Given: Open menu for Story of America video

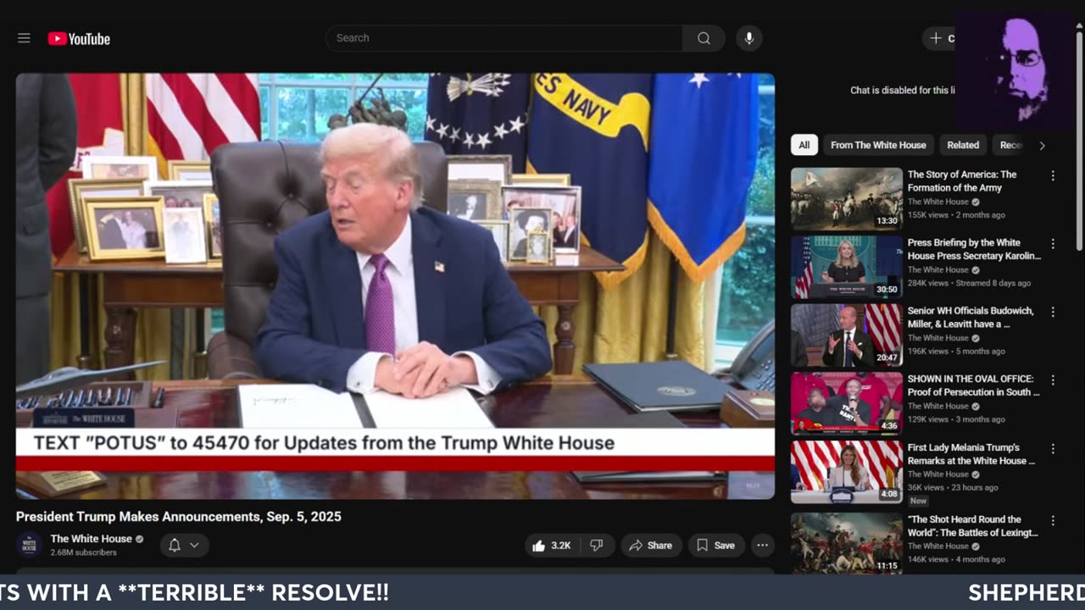Looking at the screenshot, I should coord(1053,175).
